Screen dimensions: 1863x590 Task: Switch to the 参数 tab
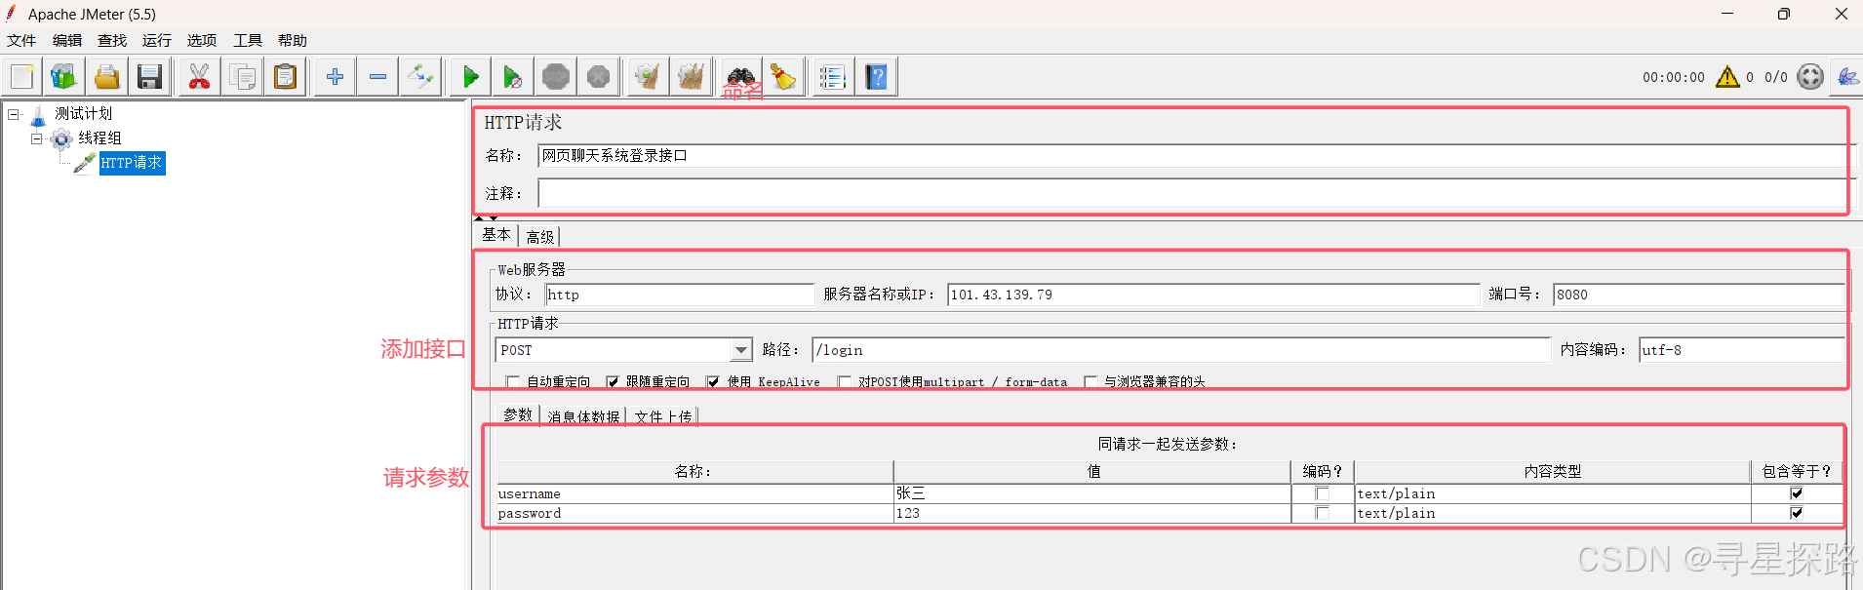(518, 414)
